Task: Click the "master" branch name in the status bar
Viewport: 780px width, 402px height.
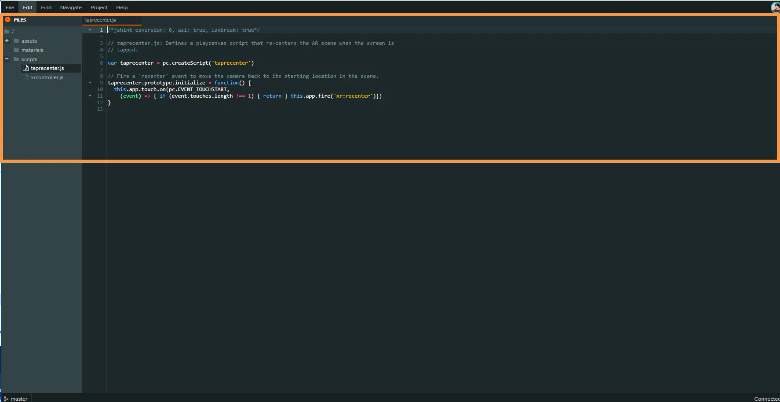Action: (x=19, y=399)
